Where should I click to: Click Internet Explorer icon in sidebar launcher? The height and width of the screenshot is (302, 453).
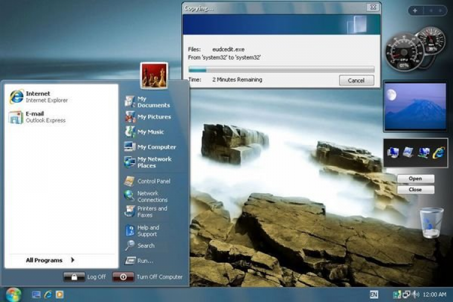(439, 152)
